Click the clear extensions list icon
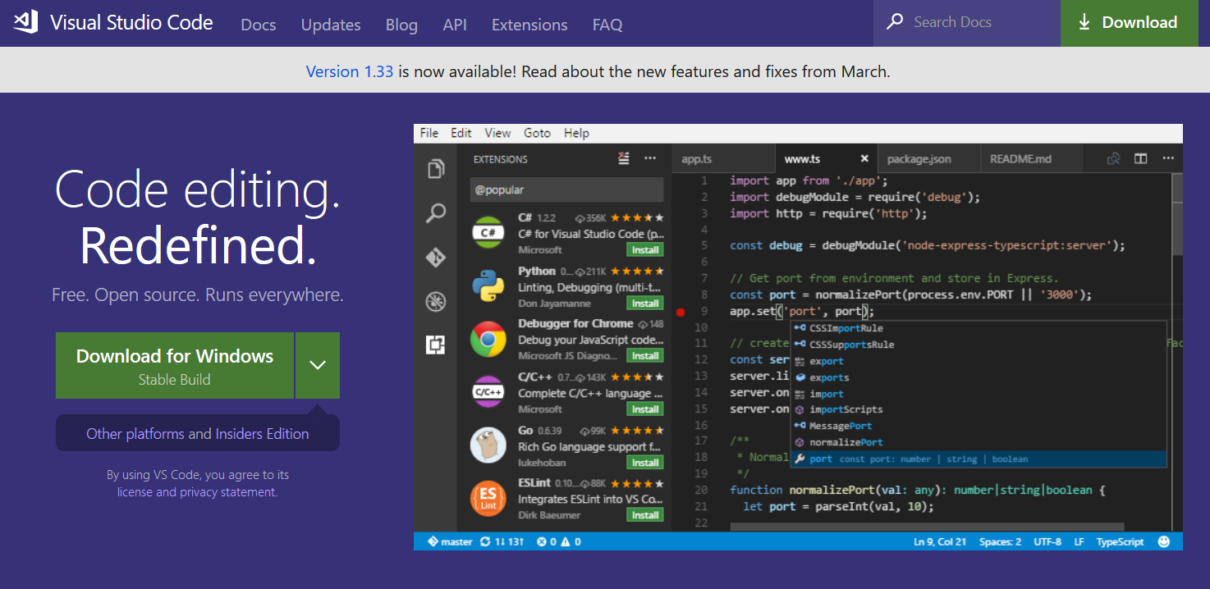 (624, 158)
